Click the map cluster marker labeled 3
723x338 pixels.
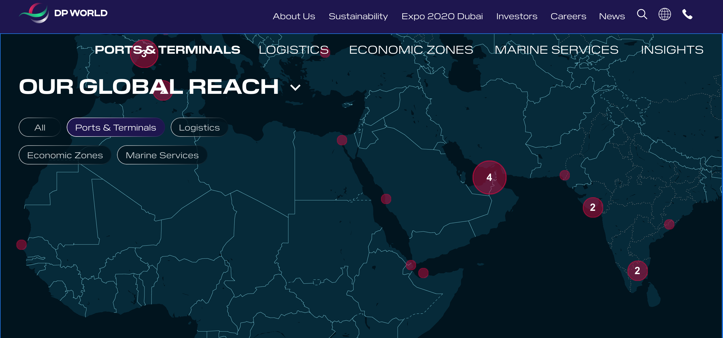point(144,54)
